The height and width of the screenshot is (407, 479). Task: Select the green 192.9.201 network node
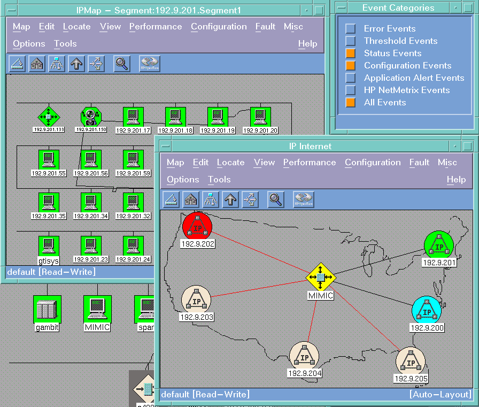point(439,245)
